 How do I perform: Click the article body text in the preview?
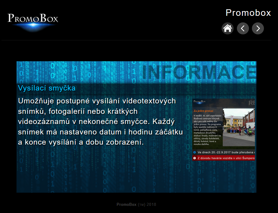[x=208, y=130]
